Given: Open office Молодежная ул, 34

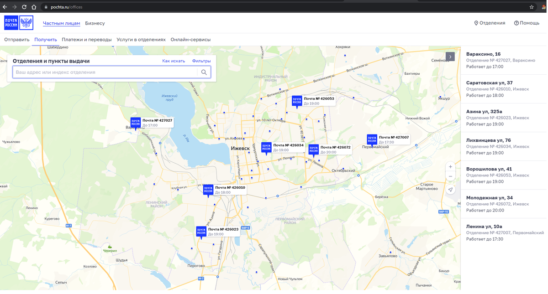Looking at the screenshot, I should 504,204.
